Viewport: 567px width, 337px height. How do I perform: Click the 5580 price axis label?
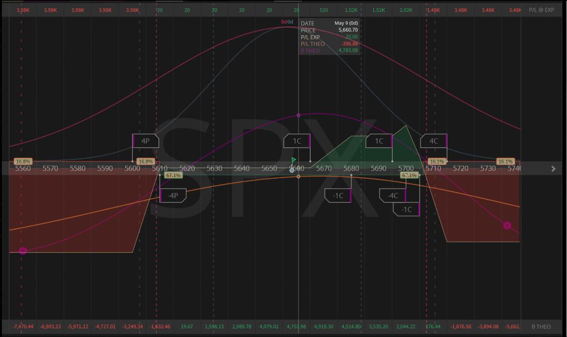78,169
